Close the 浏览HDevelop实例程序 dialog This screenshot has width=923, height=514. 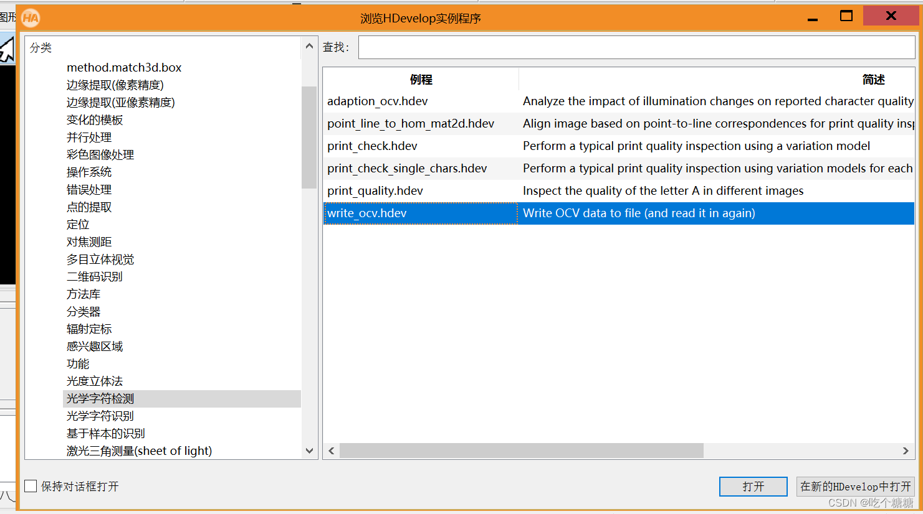click(891, 16)
